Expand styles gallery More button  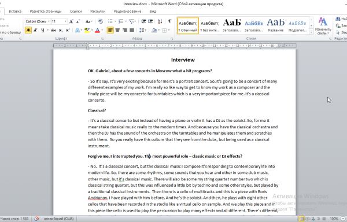[x=311, y=32]
